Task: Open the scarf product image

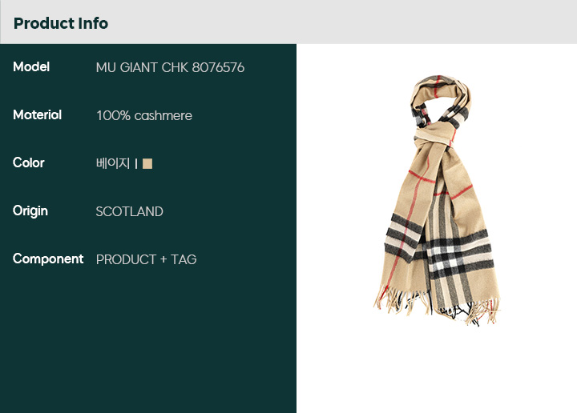Action: point(437,200)
